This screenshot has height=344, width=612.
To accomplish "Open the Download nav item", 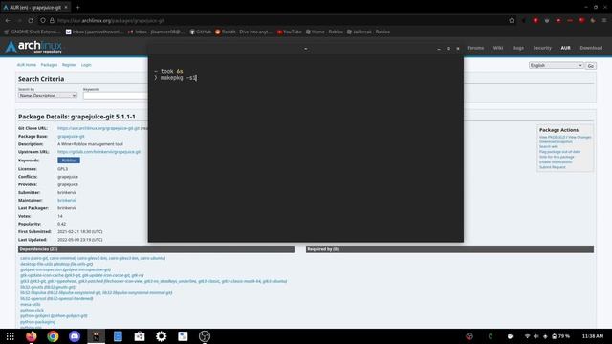I will 591,48.
